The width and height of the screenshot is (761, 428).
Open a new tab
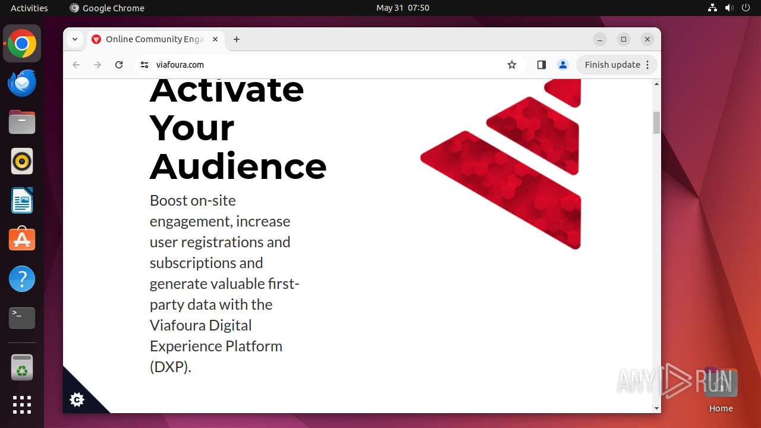coord(237,39)
